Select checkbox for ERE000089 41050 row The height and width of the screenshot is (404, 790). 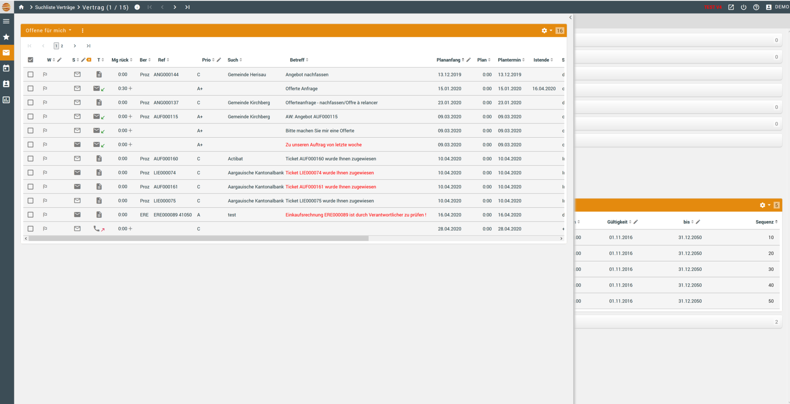(30, 215)
